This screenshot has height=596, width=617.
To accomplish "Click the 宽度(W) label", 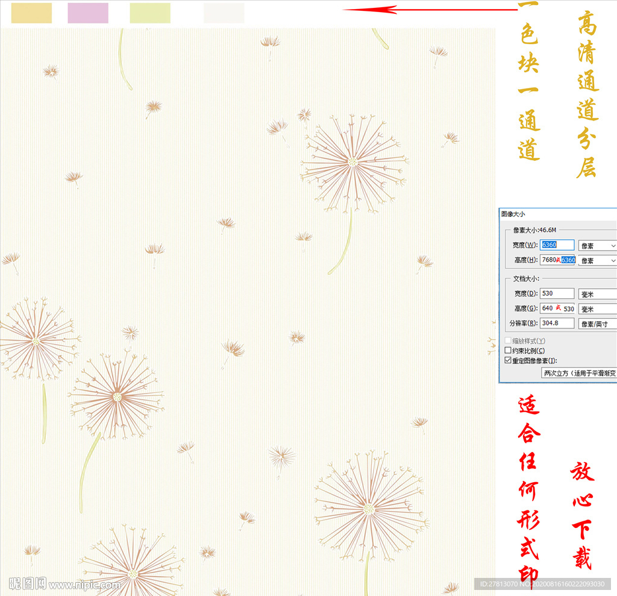I will pyautogui.click(x=525, y=245).
